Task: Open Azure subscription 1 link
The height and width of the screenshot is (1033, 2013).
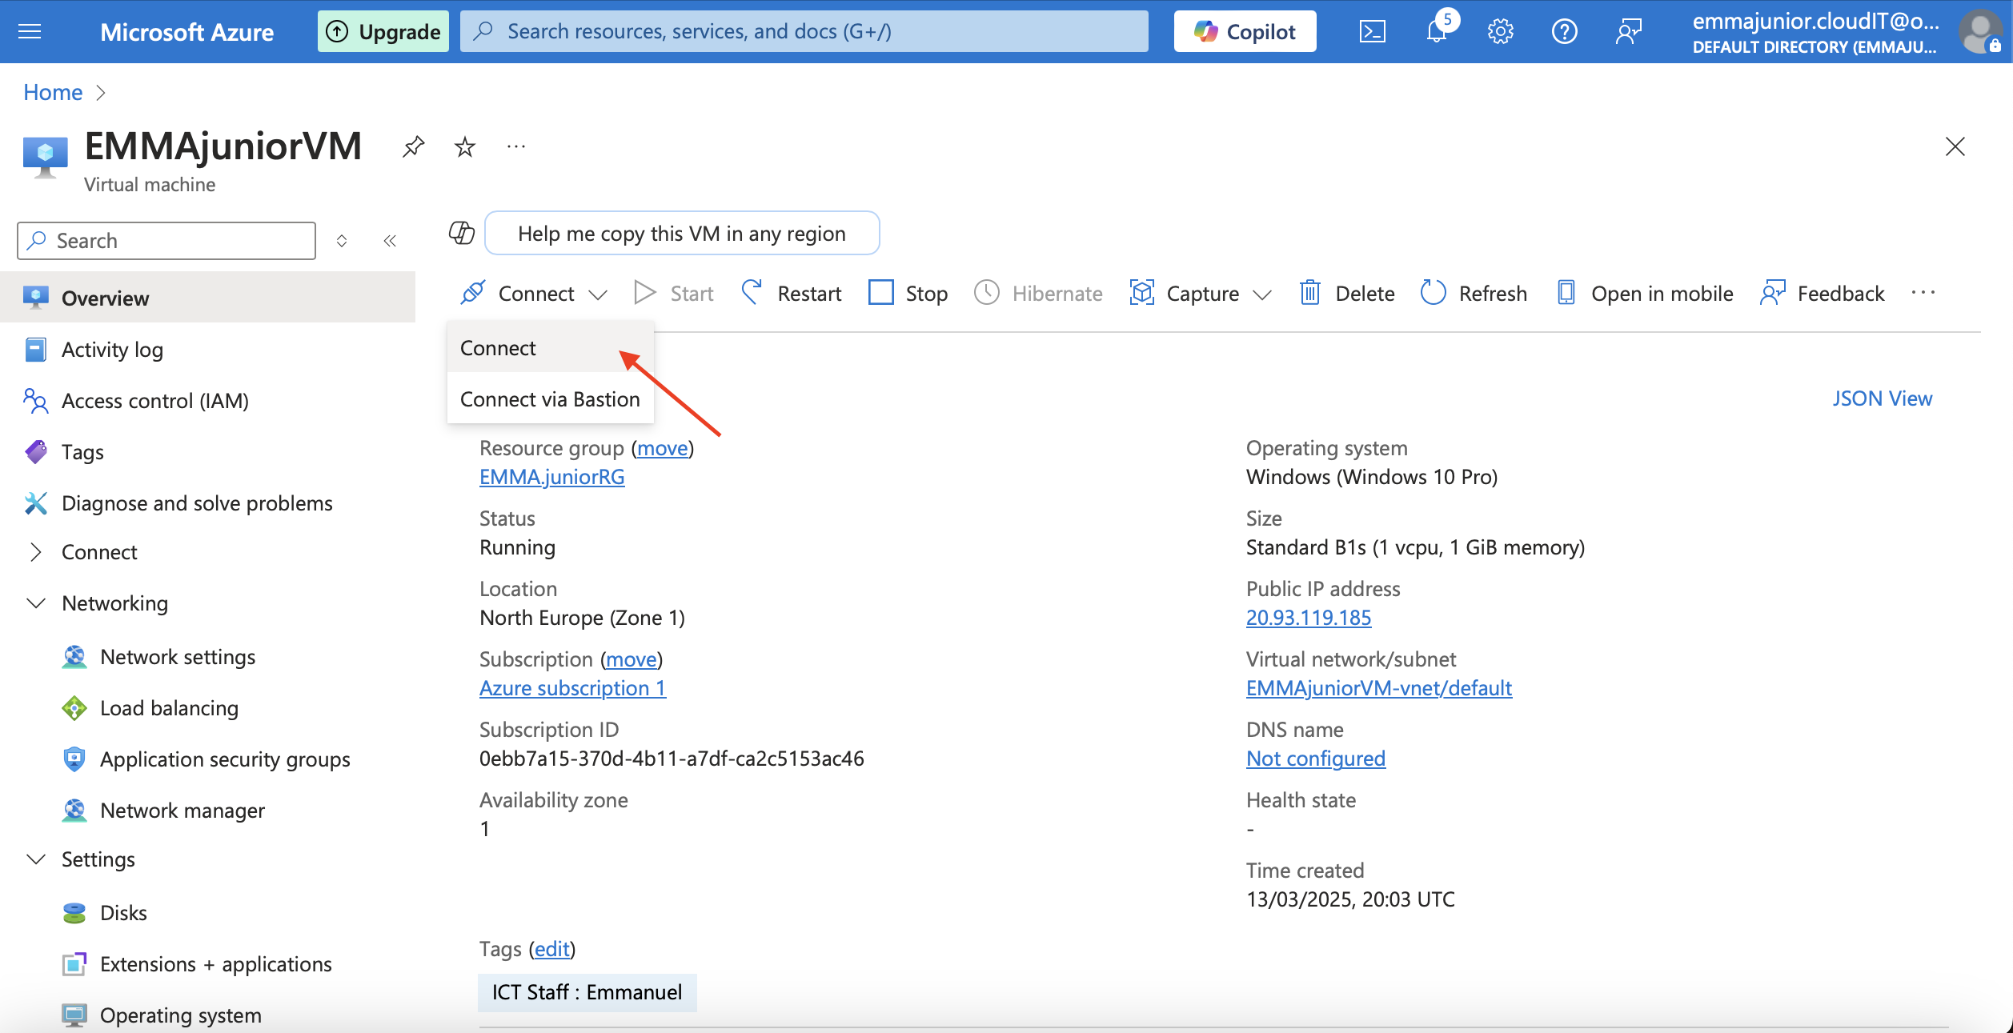Action: pyautogui.click(x=572, y=688)
